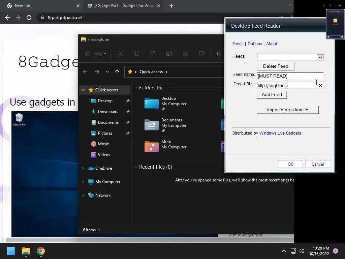The width and height of the screenshot is (345, 259).
Task: Unpin Documents using its pin icon
Action: (128, 122)
